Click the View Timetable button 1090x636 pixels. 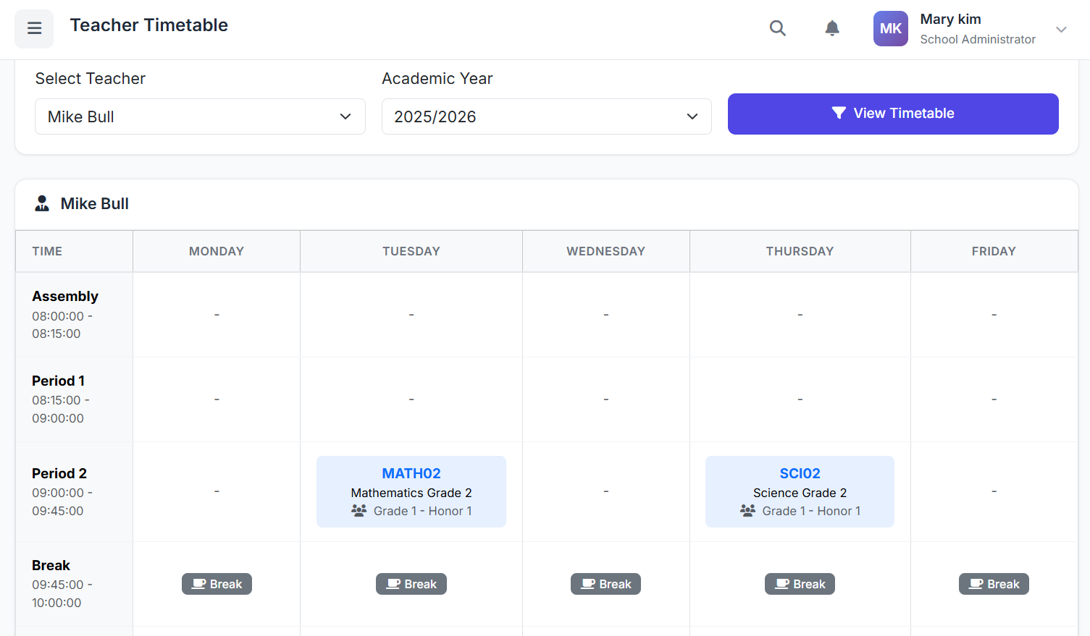(893, 114)
